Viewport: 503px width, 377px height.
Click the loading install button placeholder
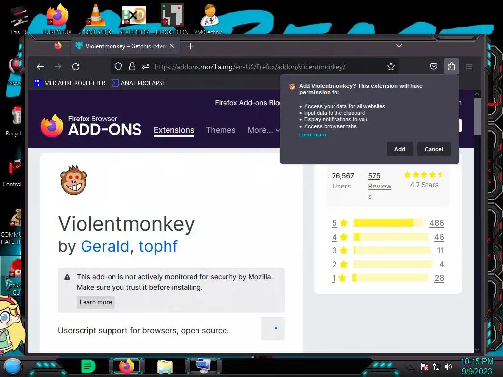pos(273,328)
